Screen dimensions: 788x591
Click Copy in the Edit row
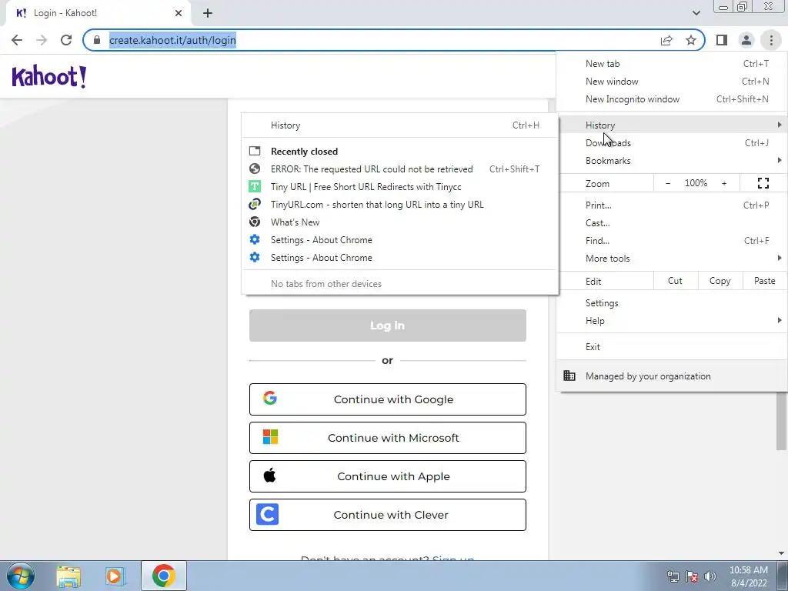pyautogui.click(x=720, y=281)
